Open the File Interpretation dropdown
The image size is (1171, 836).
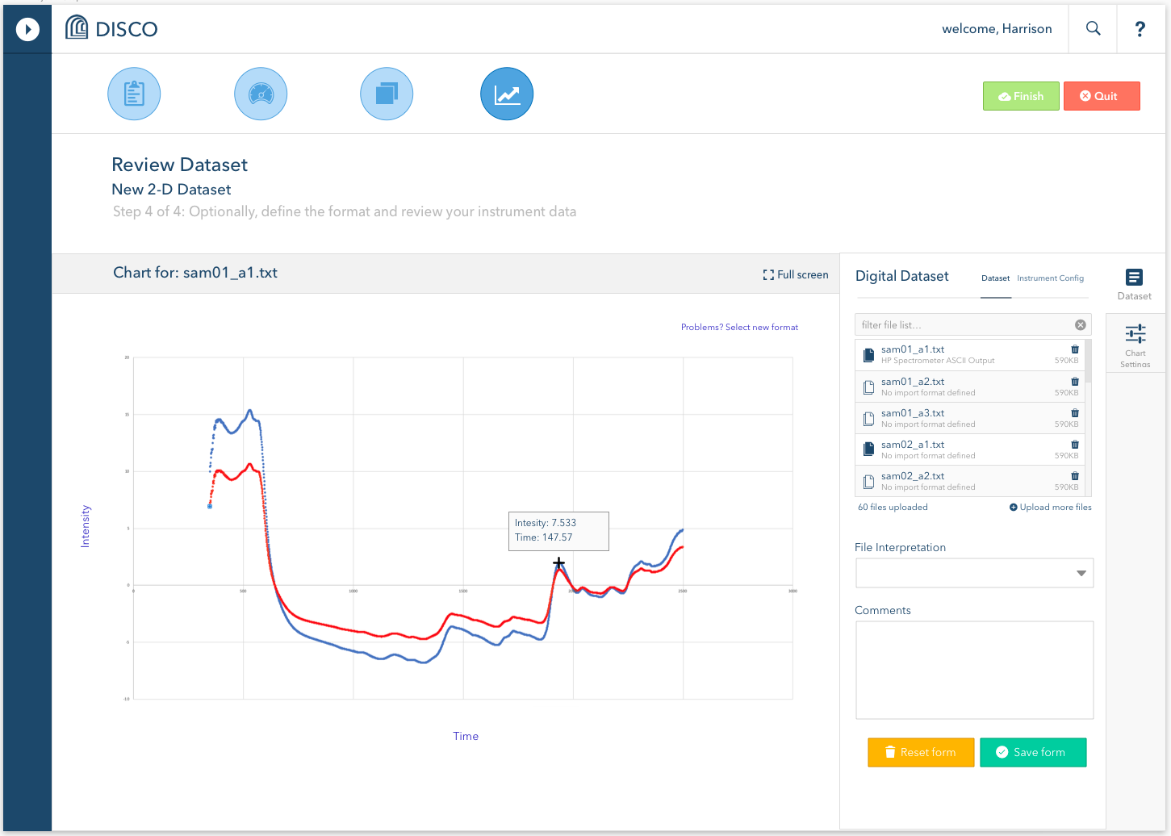coord(1081,573)
